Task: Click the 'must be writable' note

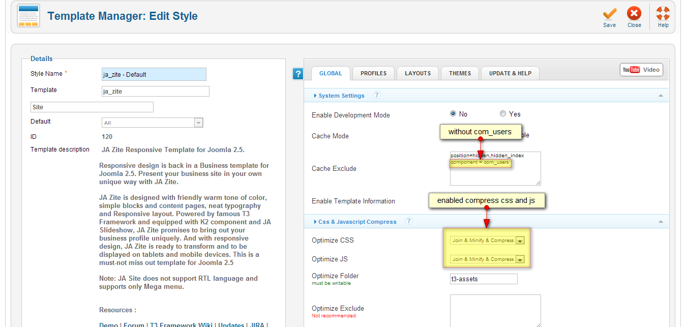Action: click(331, 283)
